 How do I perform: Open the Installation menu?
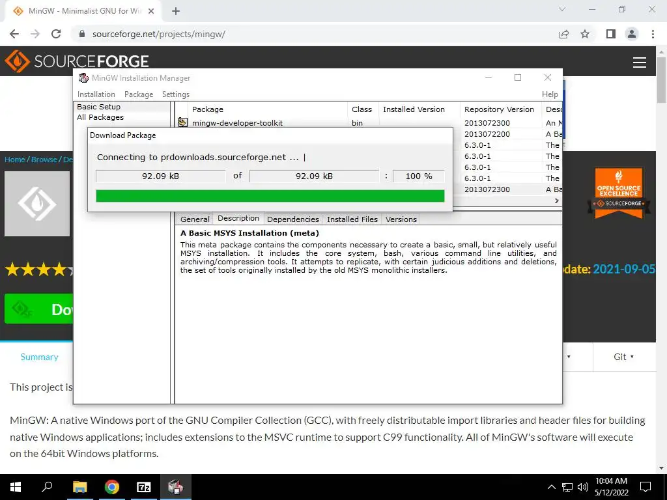pyautogui.click(x=96, y=94)
